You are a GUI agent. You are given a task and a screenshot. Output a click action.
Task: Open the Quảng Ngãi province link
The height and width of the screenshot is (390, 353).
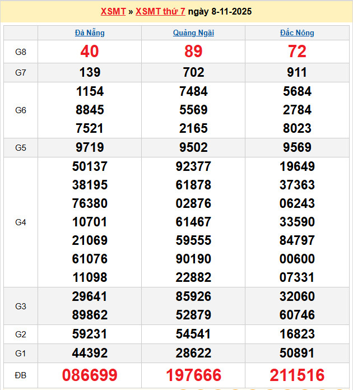[193, 32]
